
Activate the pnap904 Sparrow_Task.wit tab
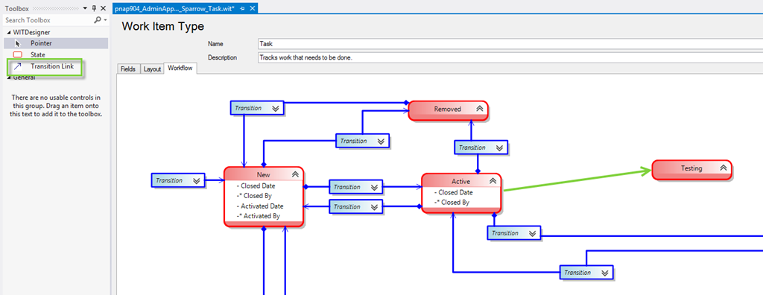pyautogui.click(x=175, y=9)
